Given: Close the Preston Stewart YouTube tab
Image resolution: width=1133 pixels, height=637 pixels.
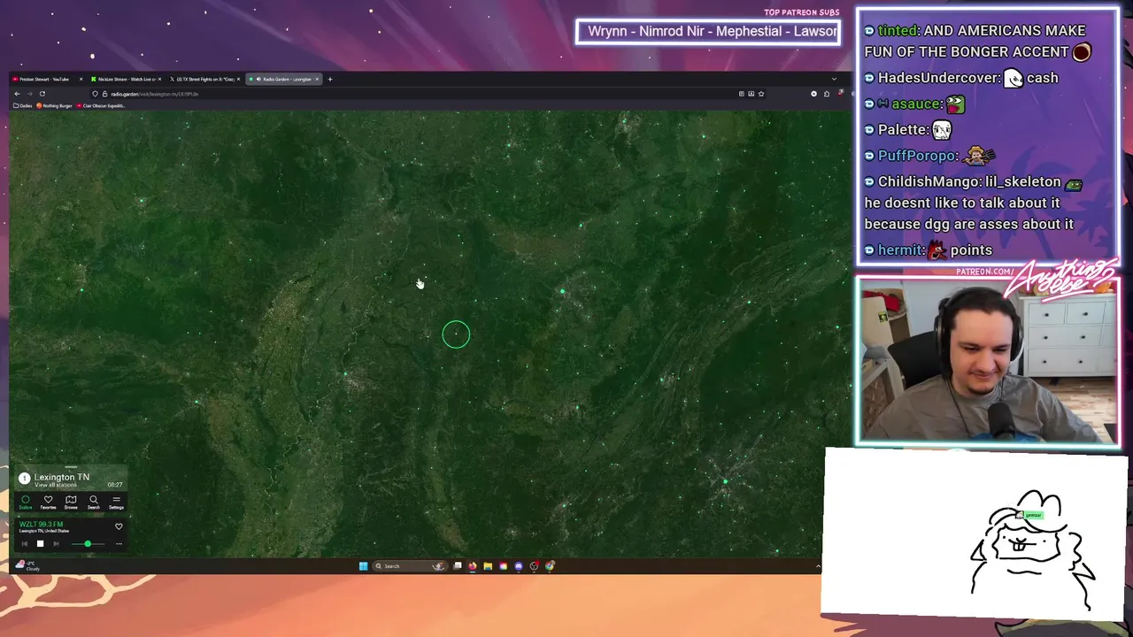Looking at the screenshot, I should pyautogui.click(x=81, y=80).
